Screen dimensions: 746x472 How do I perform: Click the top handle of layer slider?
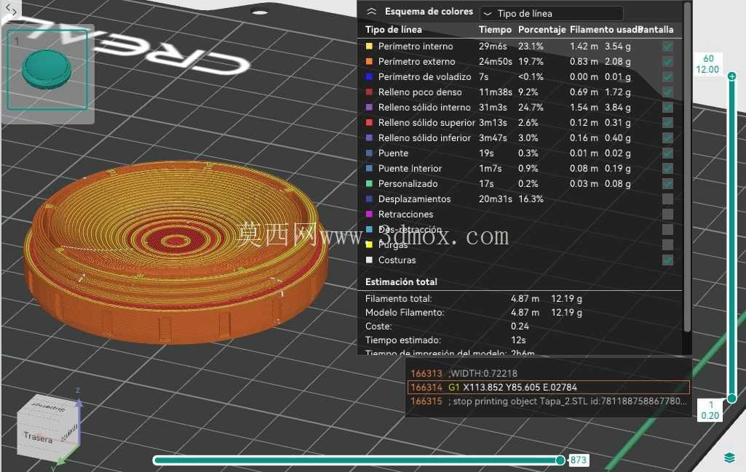731,76
